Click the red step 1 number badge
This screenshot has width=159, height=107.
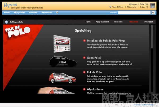tap(84, 41)
